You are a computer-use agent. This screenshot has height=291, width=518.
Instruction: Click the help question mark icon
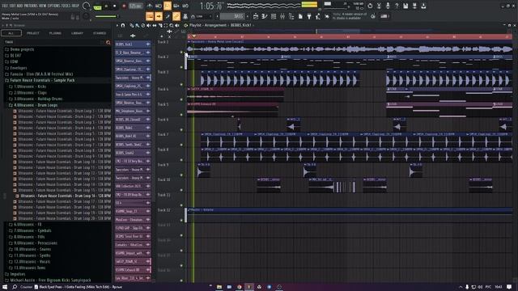397,6
